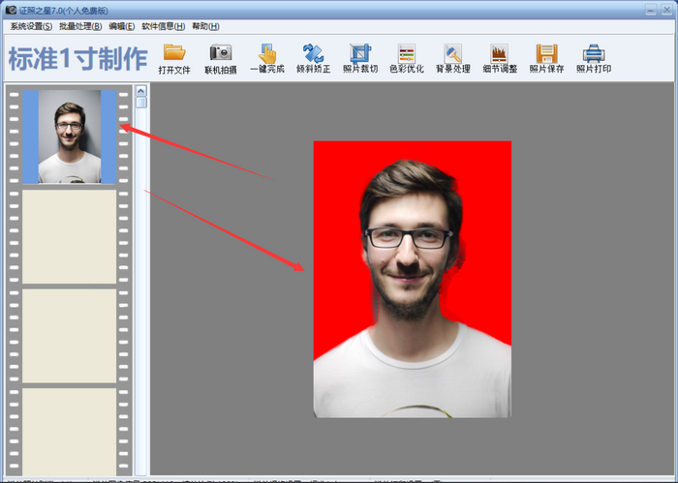The width and height of the screenshot is (678, 483).
Task: Click the fourth empty filmstrip frame
Action: click(x=69, y=432)
